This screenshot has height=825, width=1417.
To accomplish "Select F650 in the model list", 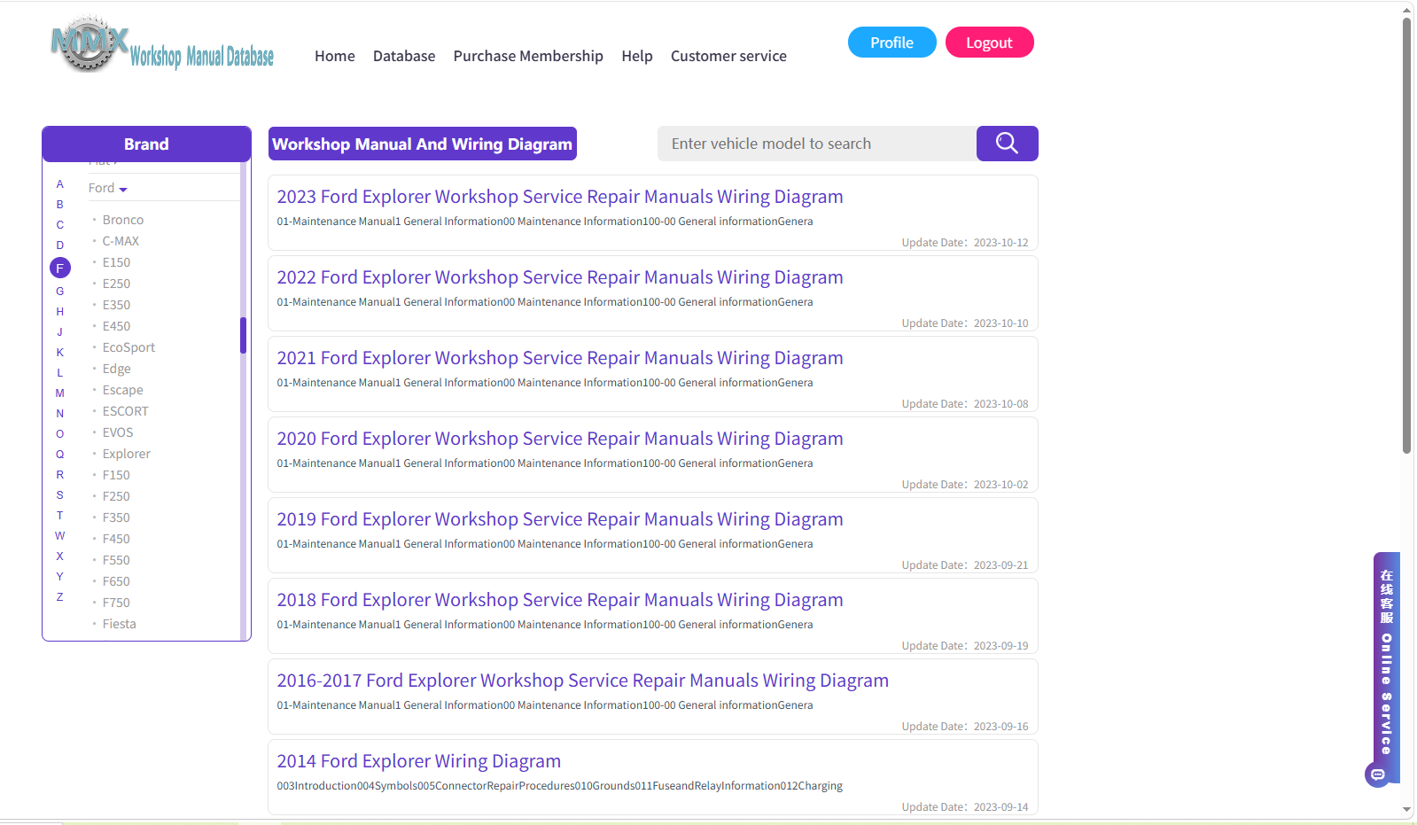I will (x=116, y=581).
